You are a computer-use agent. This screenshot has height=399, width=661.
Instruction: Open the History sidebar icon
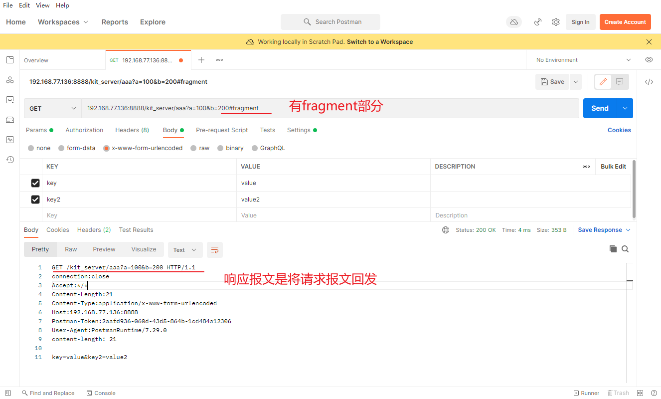coord(10,160)
